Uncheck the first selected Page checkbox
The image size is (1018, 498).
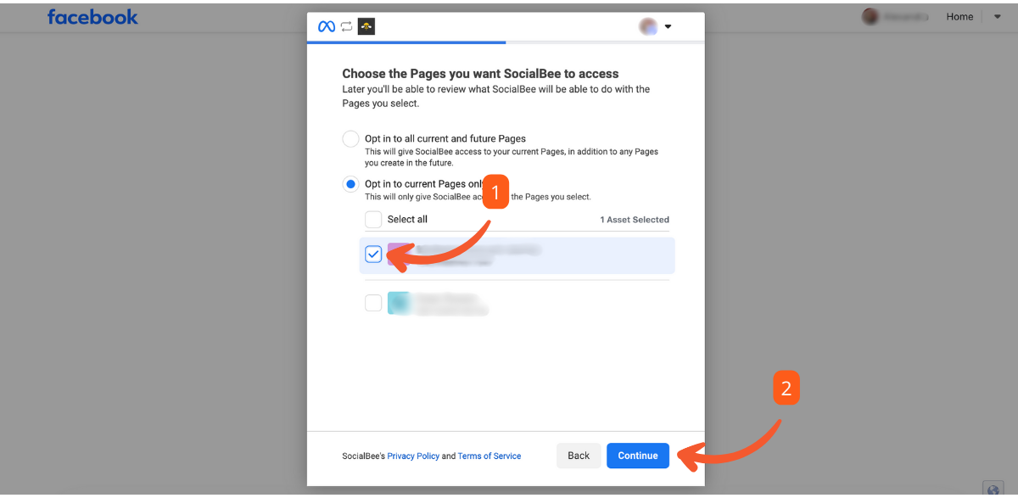pos(373,255)
